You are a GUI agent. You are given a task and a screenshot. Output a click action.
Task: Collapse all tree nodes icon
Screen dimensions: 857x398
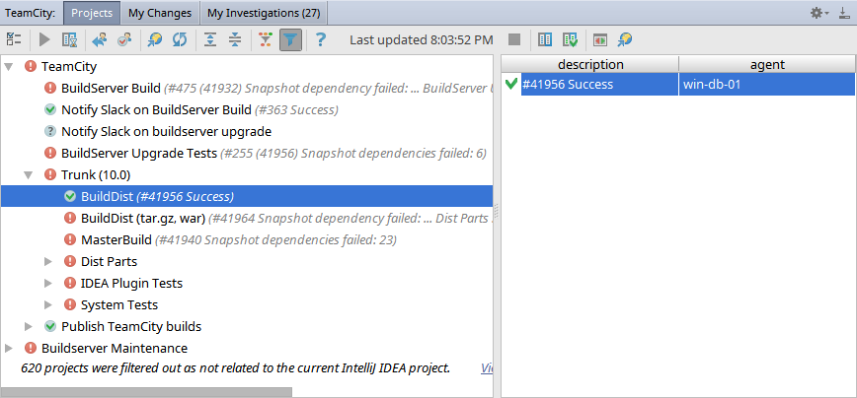coord(235,39)
